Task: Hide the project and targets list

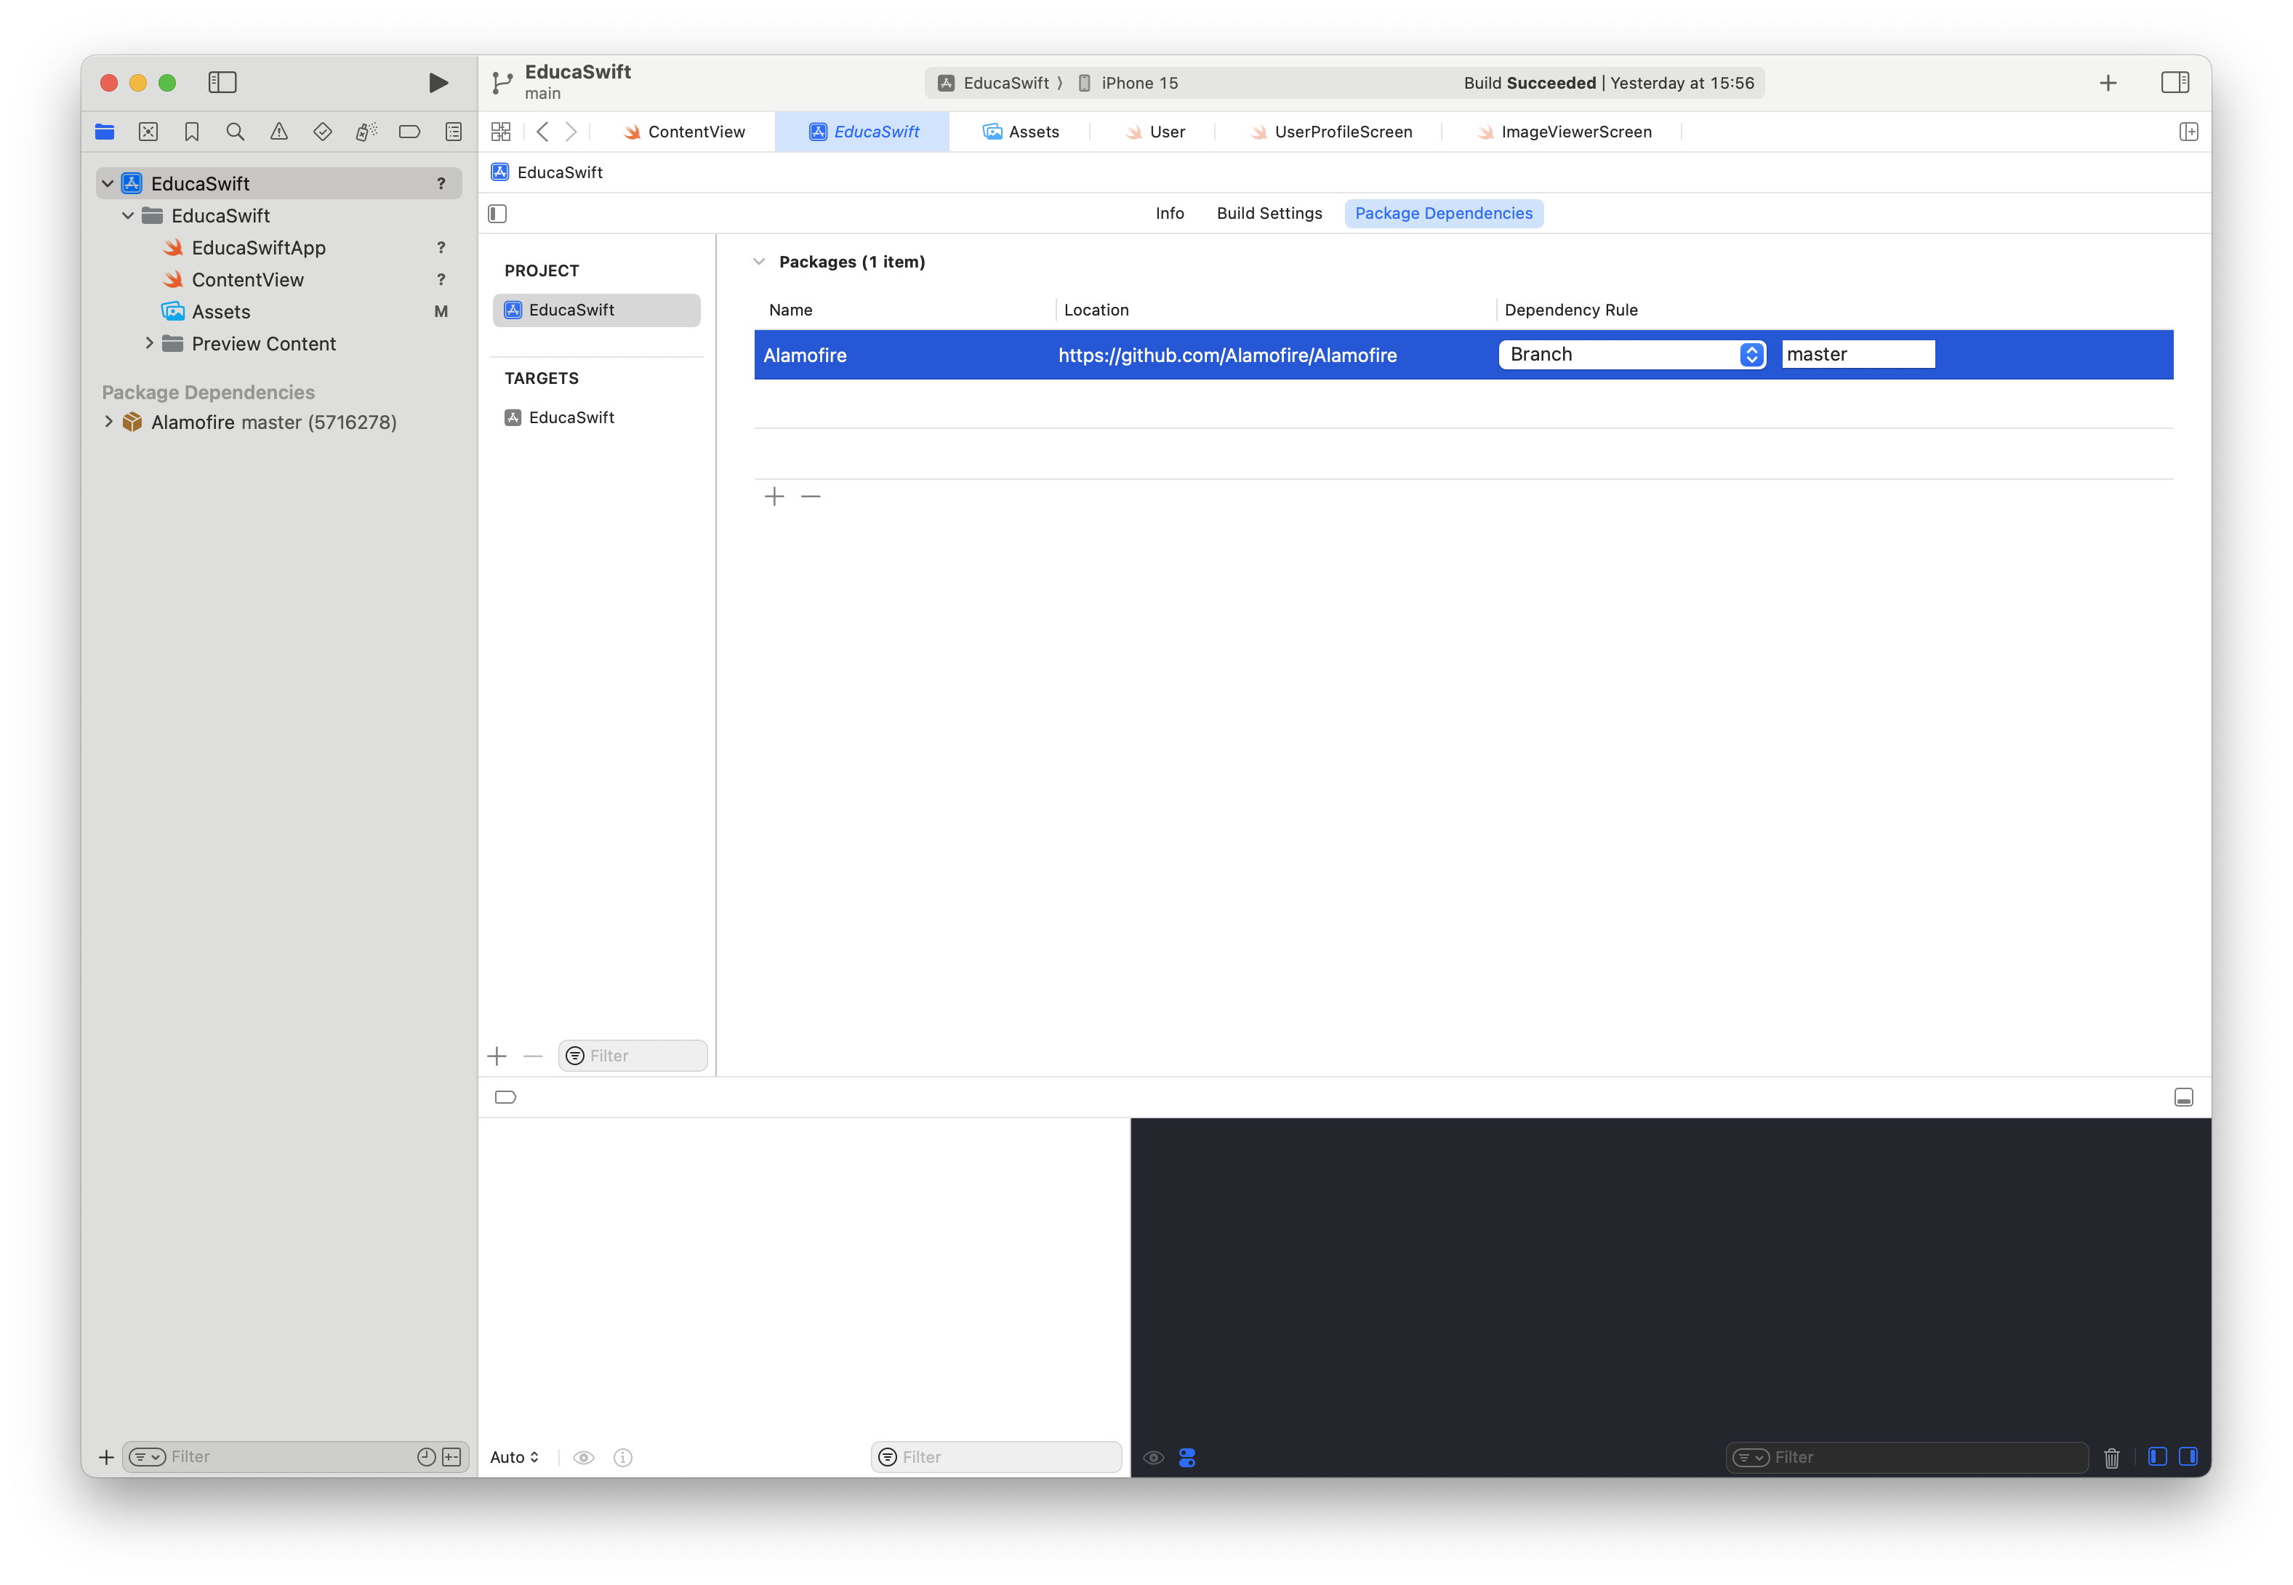Action: pos(497,214)
